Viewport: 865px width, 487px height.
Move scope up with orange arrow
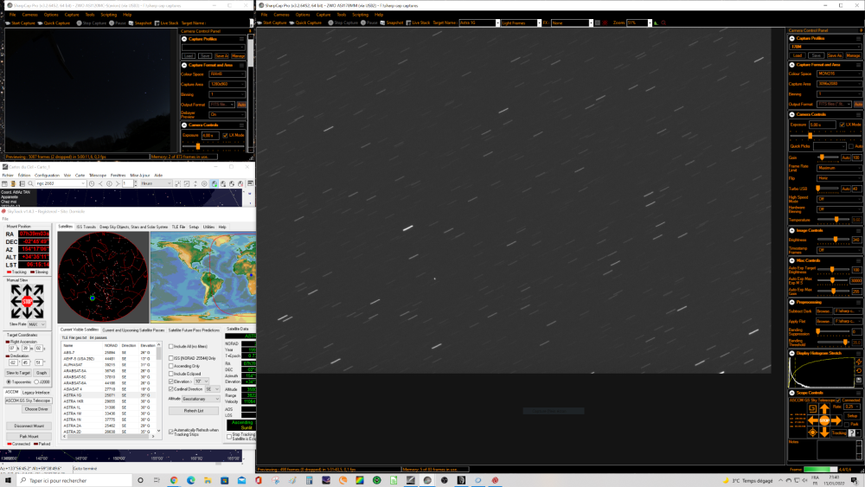pyautogui.click(x=824, y=408)
